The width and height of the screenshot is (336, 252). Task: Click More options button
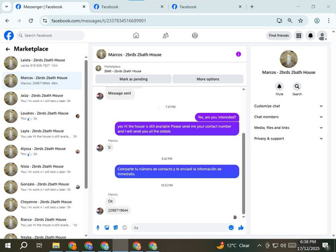(208, 79)
